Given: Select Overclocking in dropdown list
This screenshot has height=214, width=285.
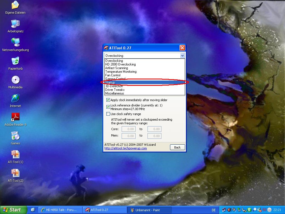Looking at the screenshot, I should pyautogui.click(x=145, y=60).
